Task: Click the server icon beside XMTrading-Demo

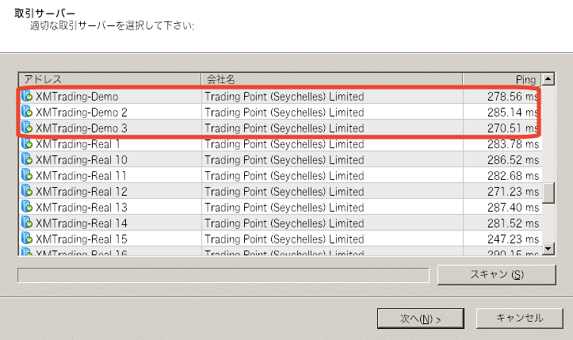Action: 27,96
